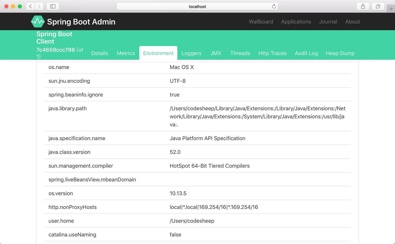Click Java Platform API Specification value
Viewport: 395px width, 244px height.
(x=207, y=138)
